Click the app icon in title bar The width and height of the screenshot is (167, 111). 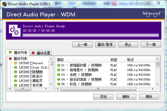tap(4, 4)
